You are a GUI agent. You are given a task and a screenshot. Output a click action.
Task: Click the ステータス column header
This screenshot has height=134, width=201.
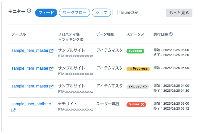tap(135, 34)
